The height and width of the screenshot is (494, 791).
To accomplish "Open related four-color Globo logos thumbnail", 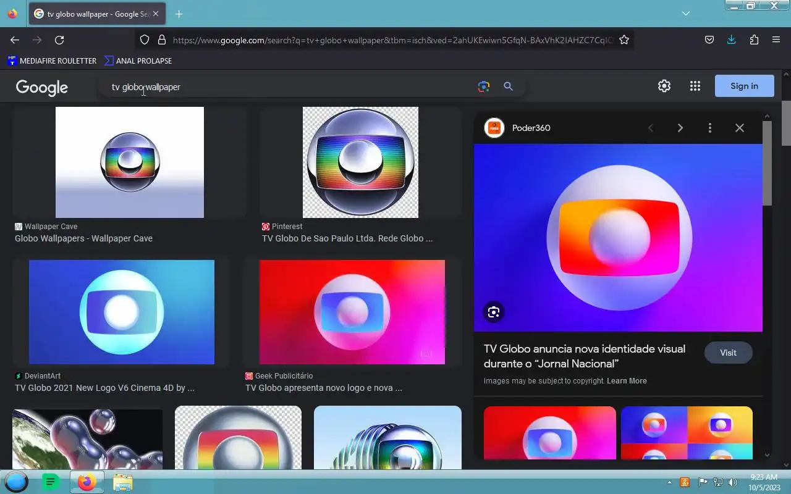I will point(687,432).
